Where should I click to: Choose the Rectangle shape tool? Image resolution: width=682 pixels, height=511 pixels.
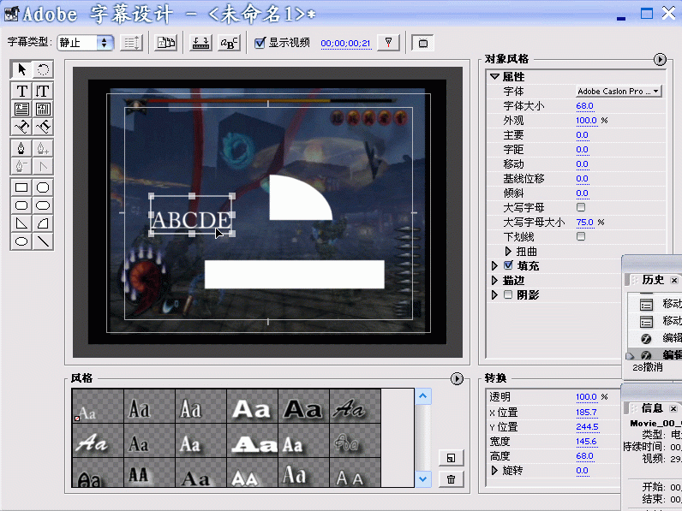(21, 187)
